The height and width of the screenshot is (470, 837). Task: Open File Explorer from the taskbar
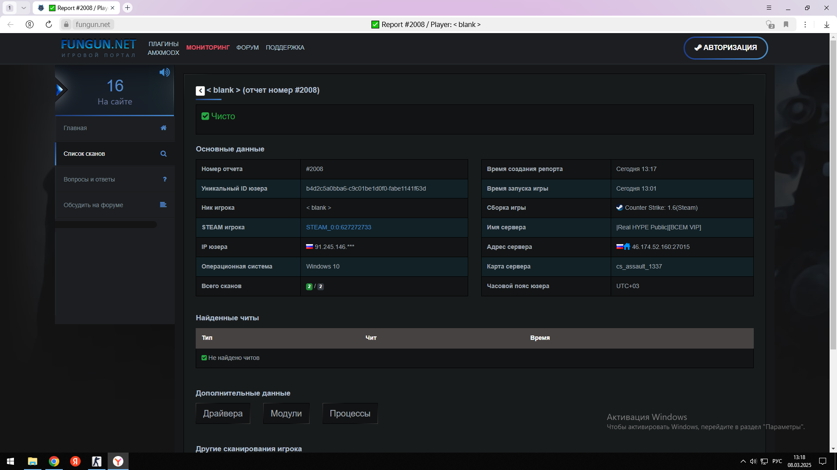click(33, 461)
